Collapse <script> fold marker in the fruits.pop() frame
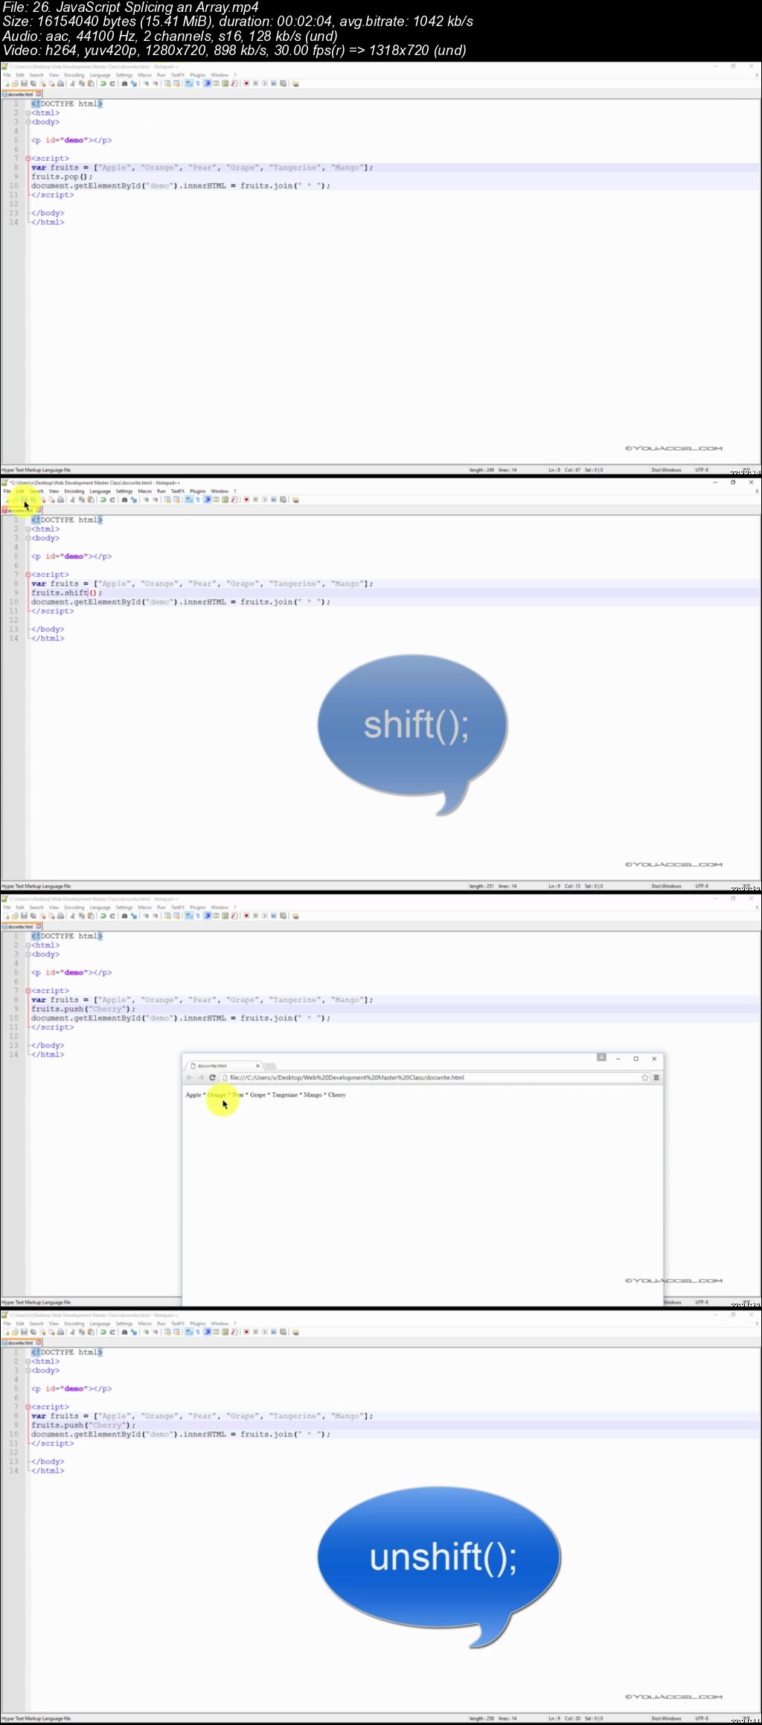This screenshot has height=1725, width=762. tap(28, 159)
